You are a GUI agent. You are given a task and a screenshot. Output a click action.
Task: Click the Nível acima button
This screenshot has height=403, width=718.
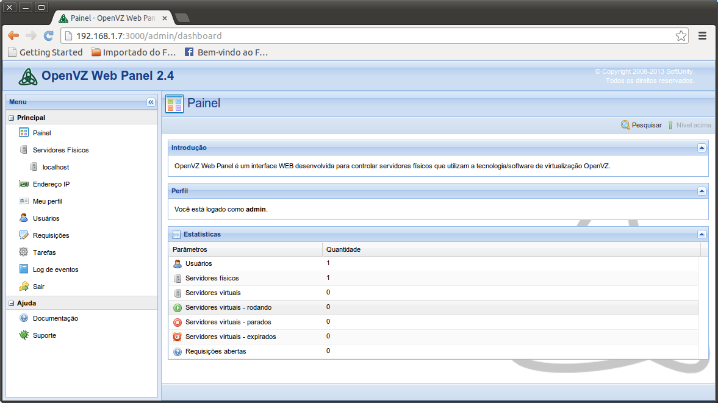(689, 125)
